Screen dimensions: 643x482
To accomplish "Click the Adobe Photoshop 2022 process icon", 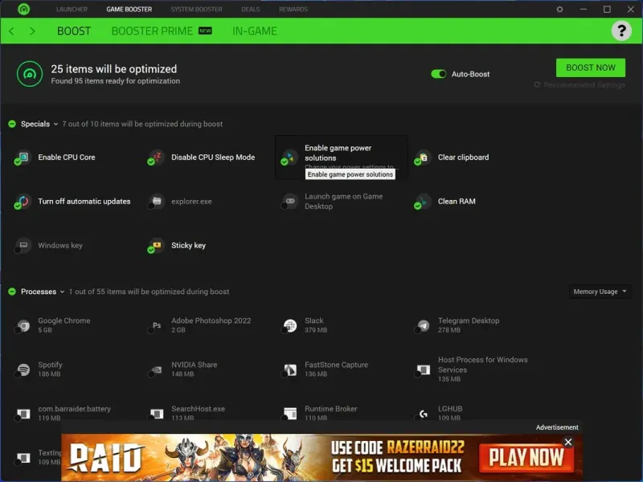I will point(155,325).
